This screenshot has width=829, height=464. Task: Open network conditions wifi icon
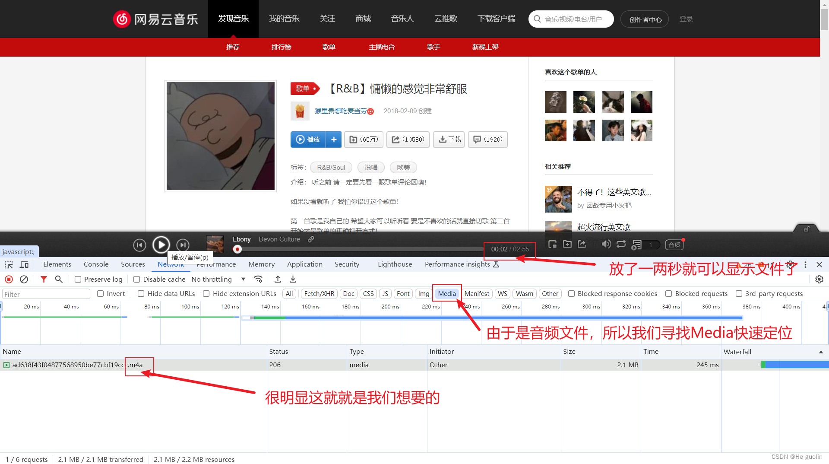point(258,280)
